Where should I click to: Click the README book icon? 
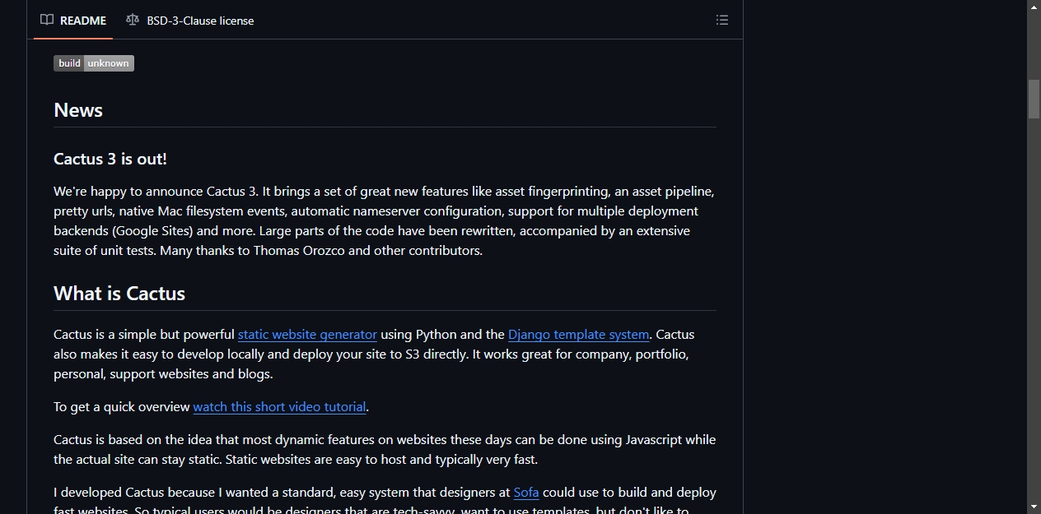tap(47, 20)
